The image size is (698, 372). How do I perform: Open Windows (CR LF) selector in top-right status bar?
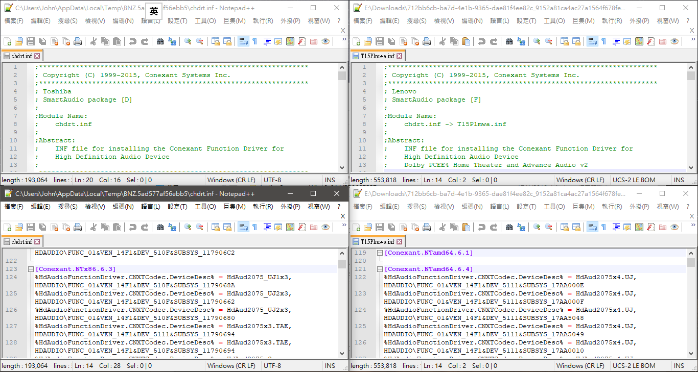581,180
